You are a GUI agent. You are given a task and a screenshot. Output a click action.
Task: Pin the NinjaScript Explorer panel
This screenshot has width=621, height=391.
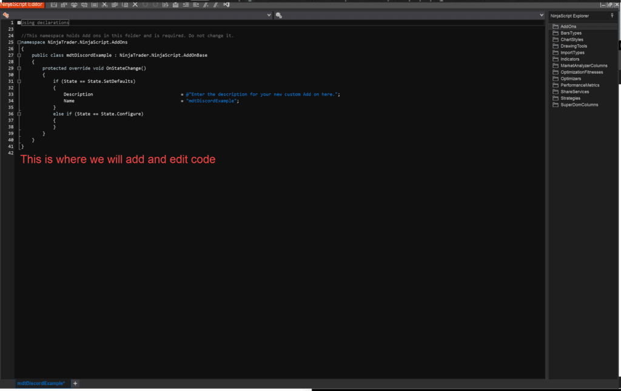tap(612, 16)
